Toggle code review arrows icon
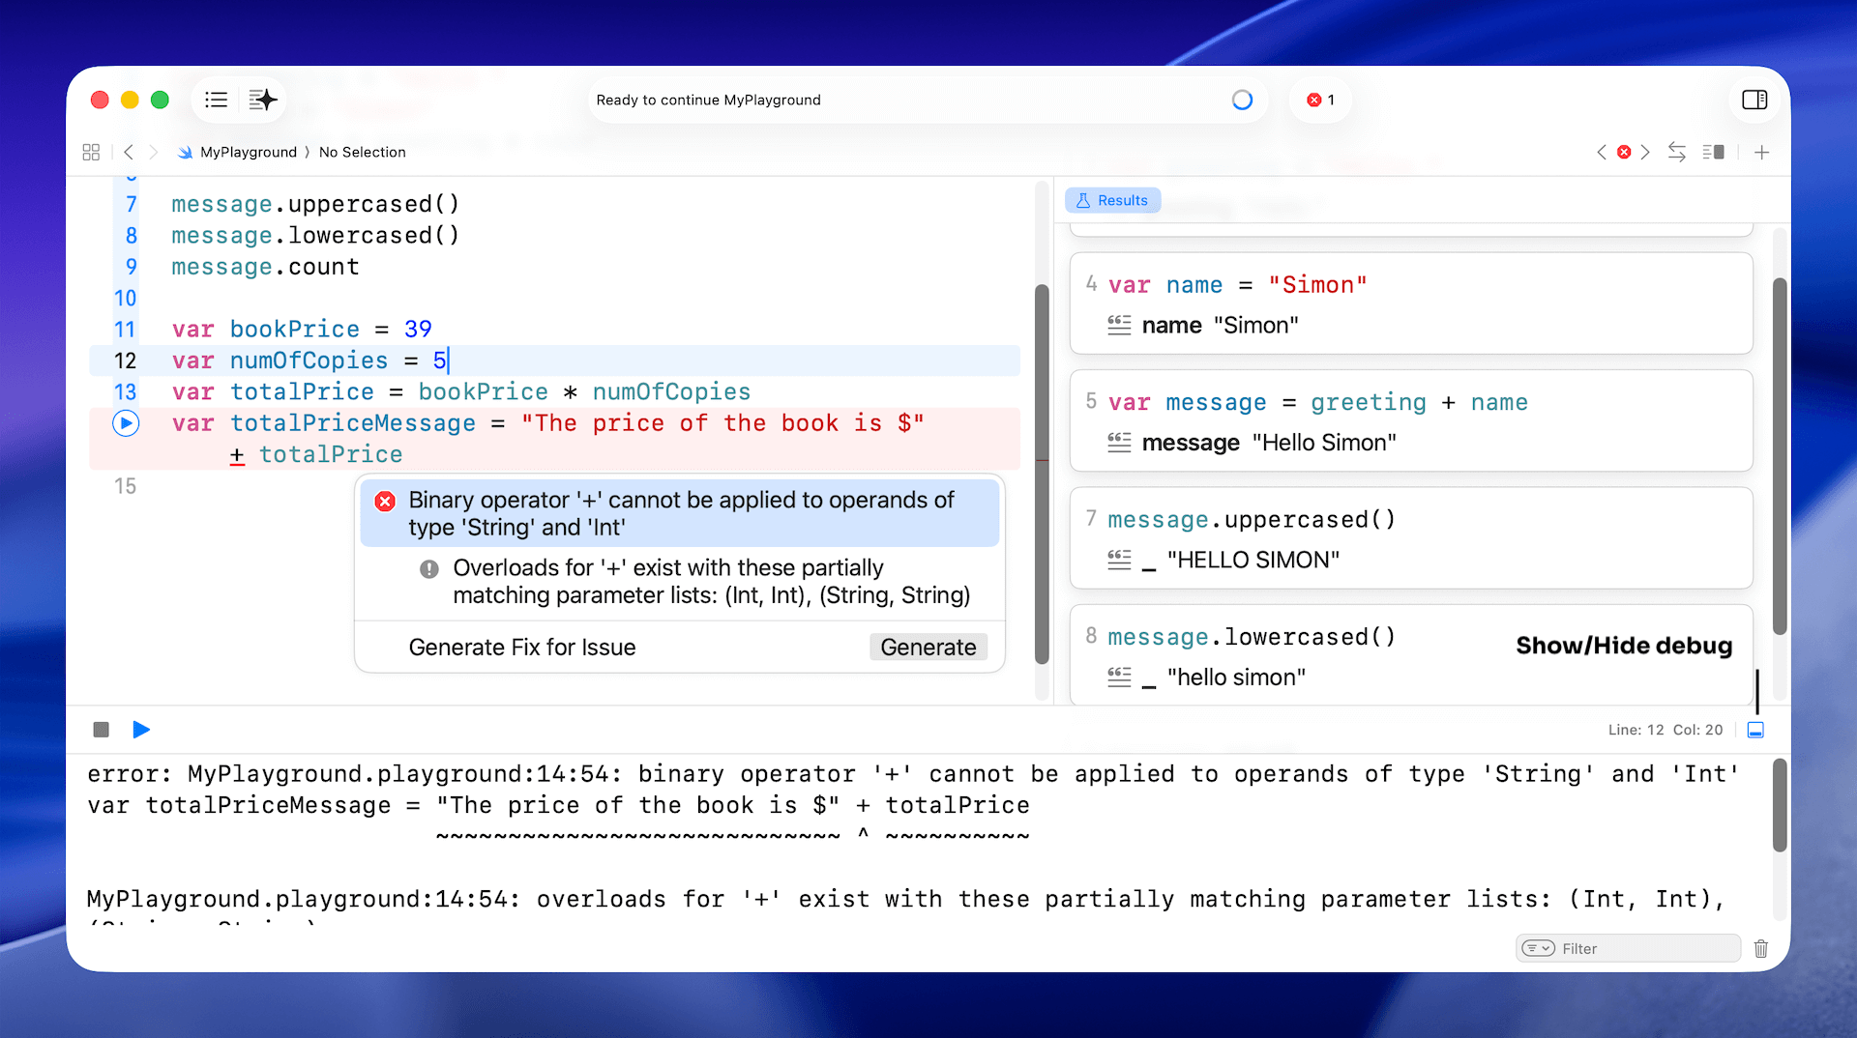Screen dimensions: 1857x1038 [1676, 152]
